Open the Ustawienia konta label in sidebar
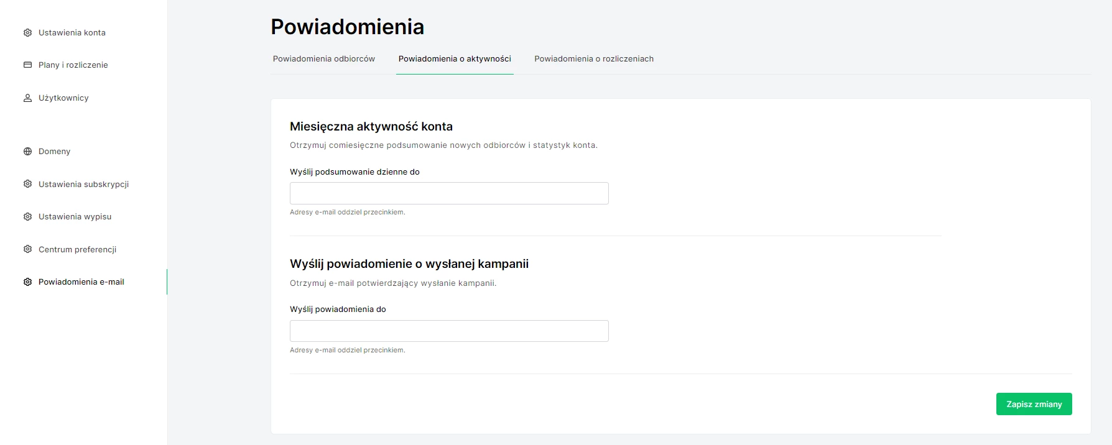 [x=72, y=32]
